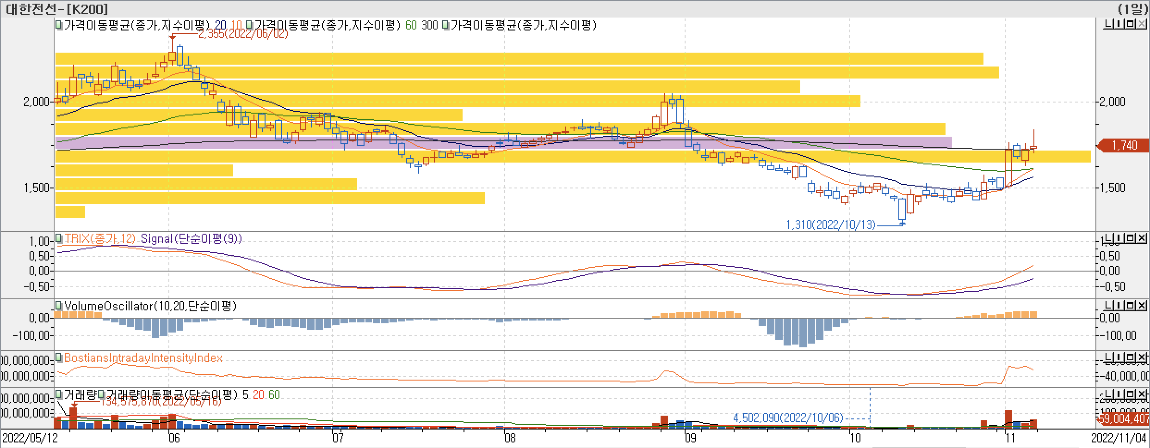The height and width of the screenshot is (448, 1150).
Task: Maximize the price chart panel
Action: (x=1131, y=24)
